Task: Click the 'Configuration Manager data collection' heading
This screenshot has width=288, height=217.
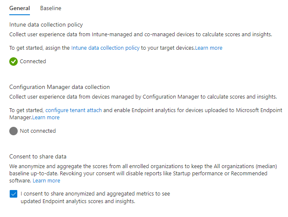Action: point(59,87)
